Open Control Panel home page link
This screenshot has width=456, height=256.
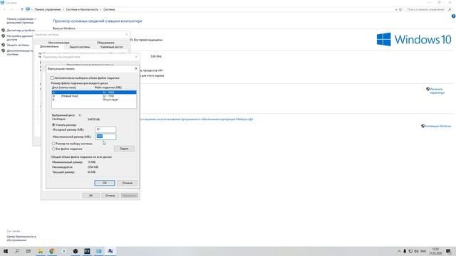tap(21, 21)
